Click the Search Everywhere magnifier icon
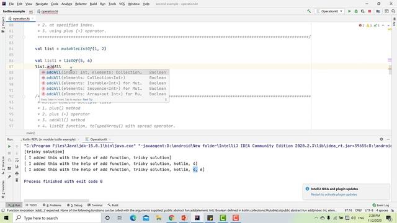 coord(393,11)
